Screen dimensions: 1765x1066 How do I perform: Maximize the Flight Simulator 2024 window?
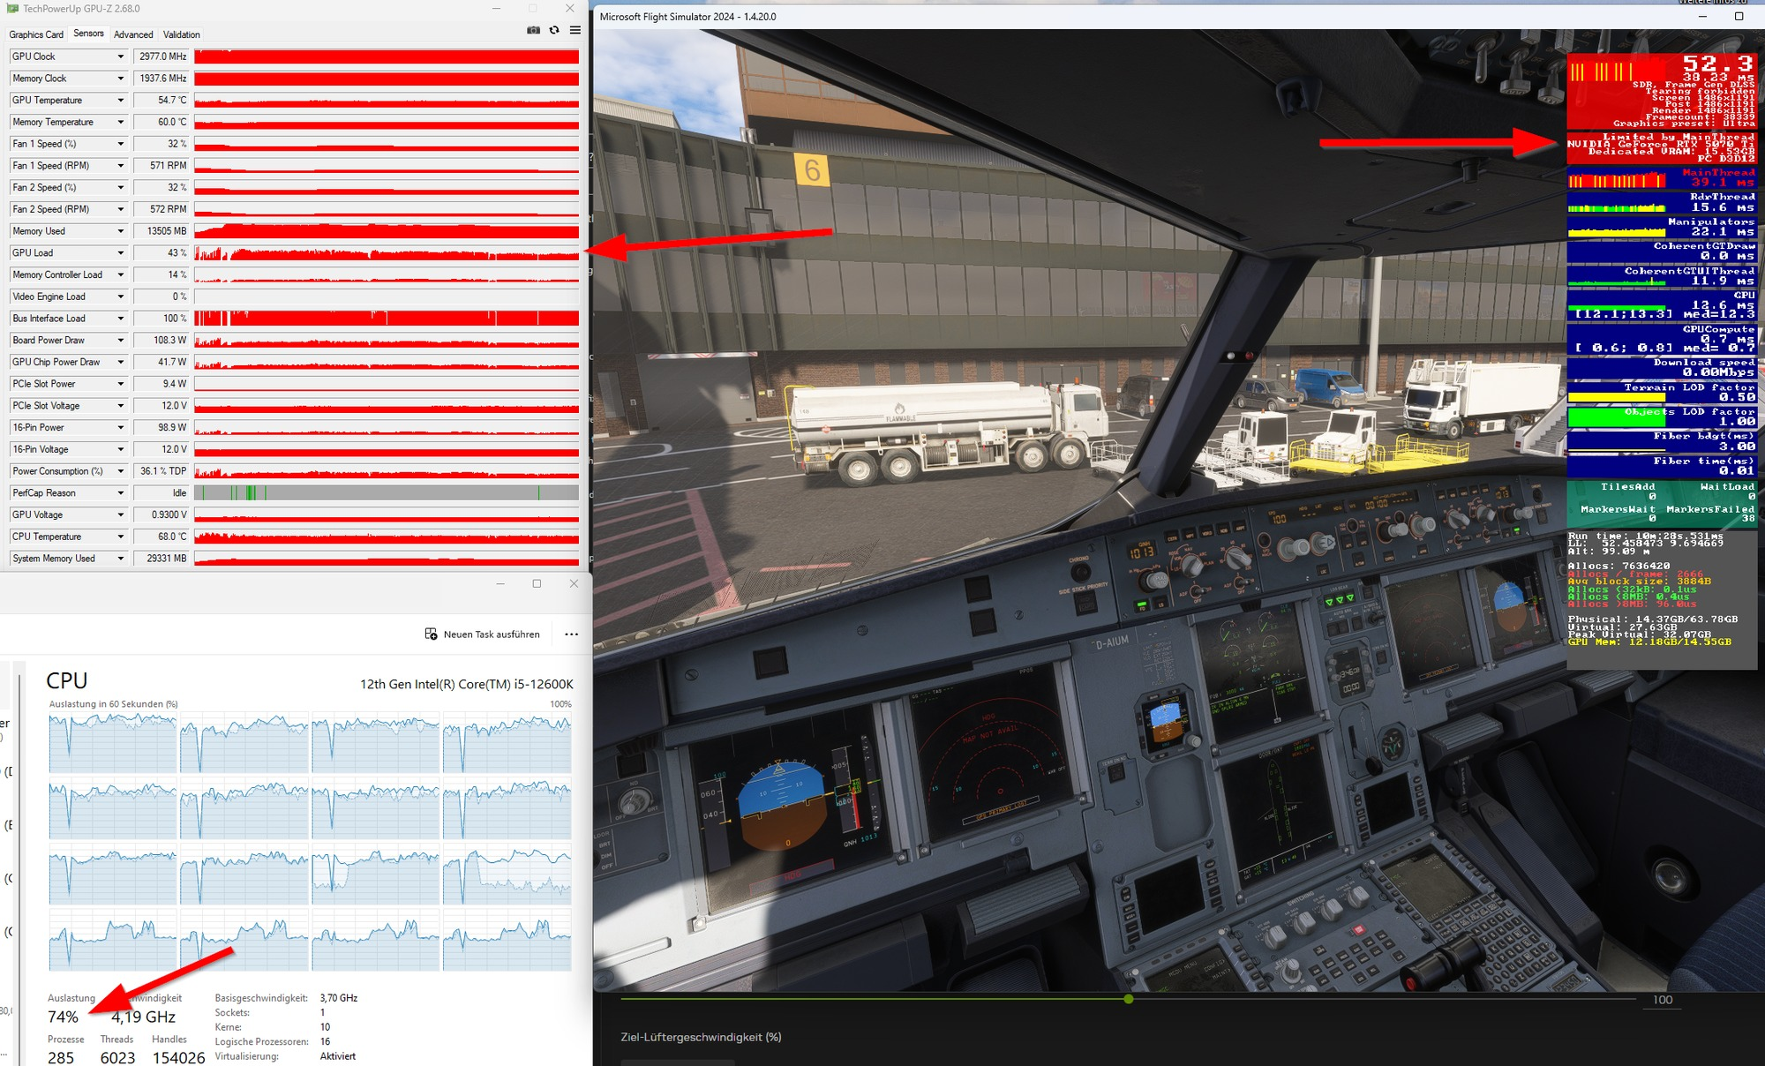[1739, 16]
